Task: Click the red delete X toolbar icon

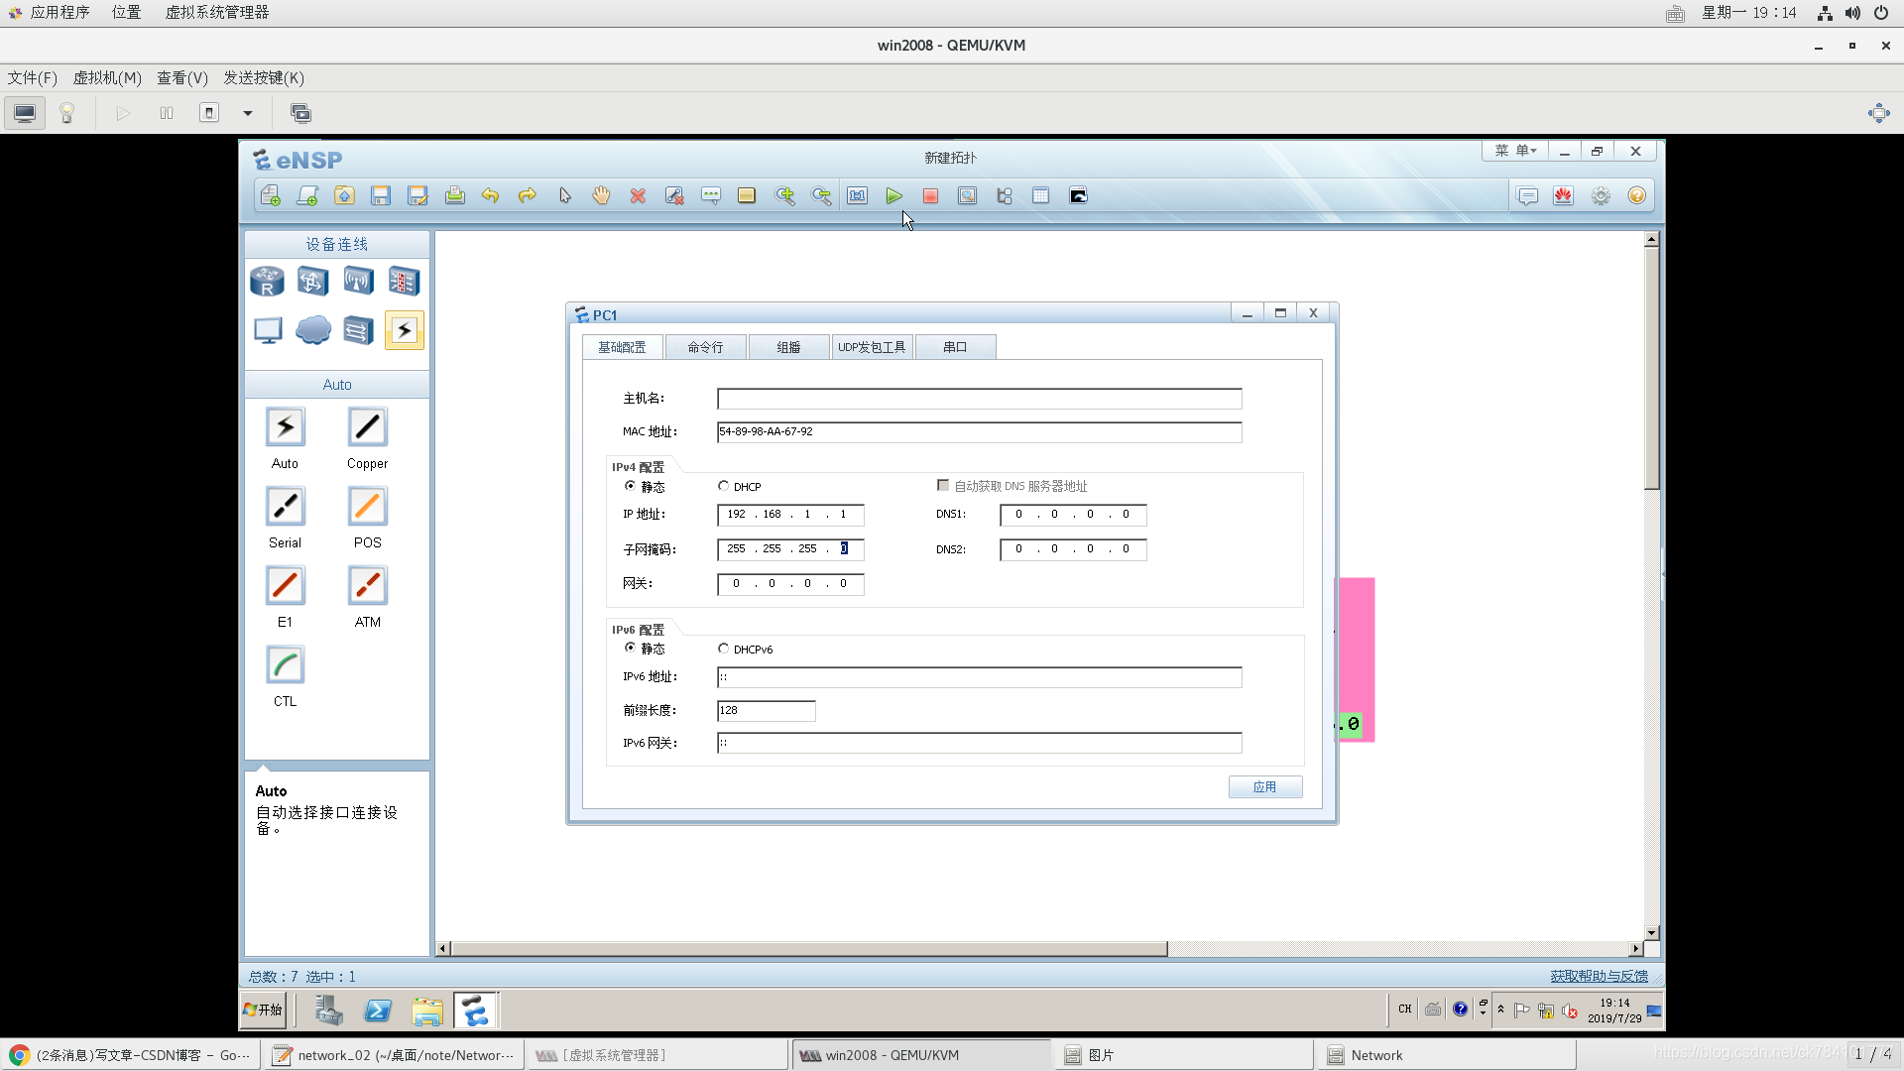Action: [x=638, y=196]
